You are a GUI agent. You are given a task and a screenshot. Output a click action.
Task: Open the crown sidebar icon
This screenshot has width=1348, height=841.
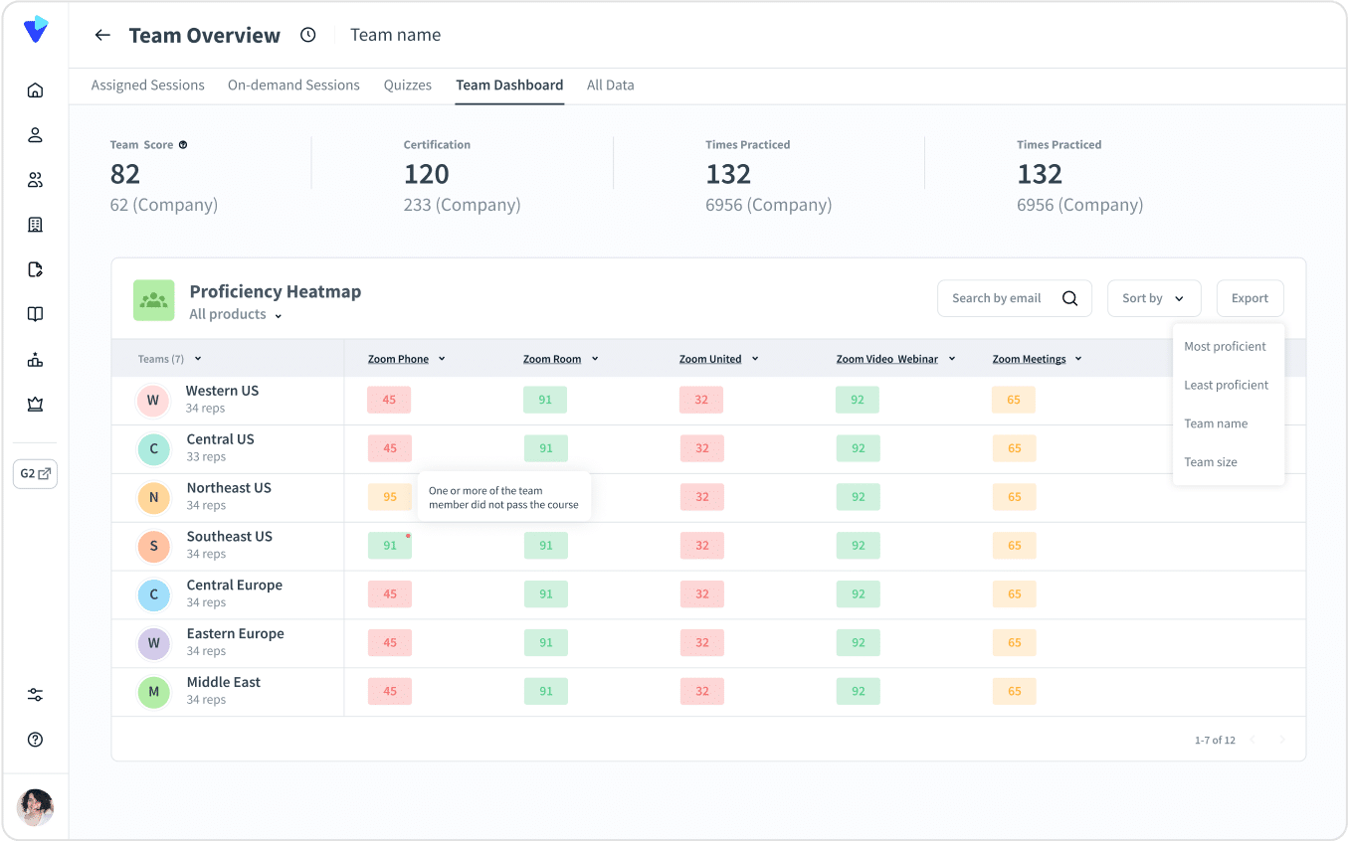36,405
